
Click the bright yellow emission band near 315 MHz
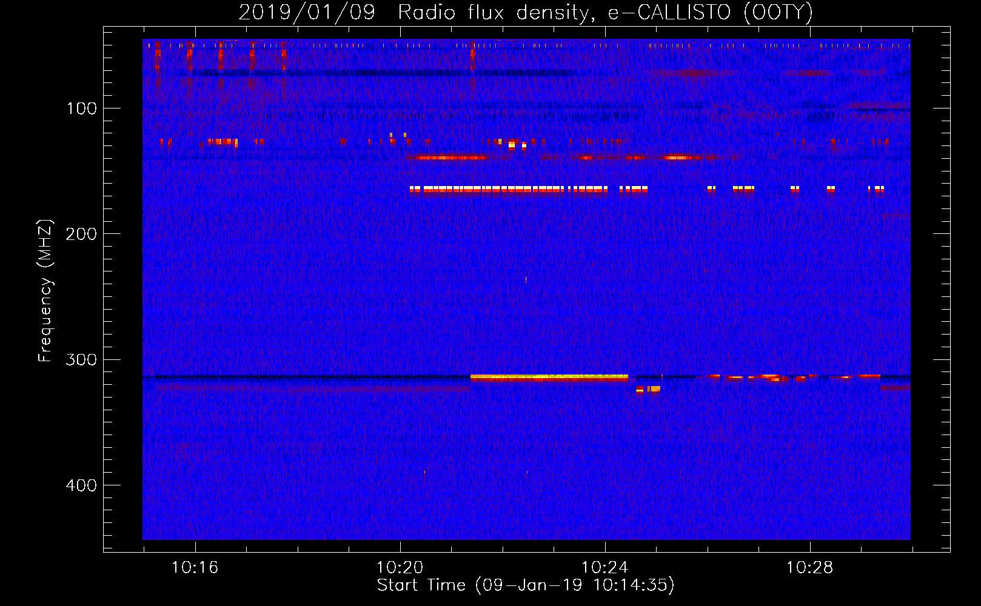point(549,377)
